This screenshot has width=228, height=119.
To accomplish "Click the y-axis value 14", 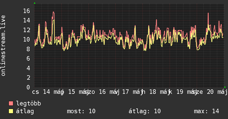I will coord(27,20).
